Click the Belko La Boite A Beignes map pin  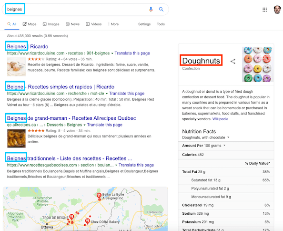coord(99,196)
